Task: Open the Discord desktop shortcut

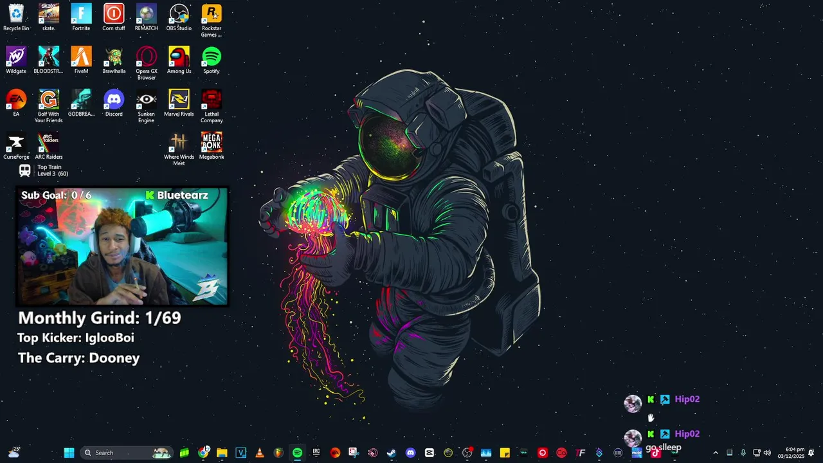Action: tap(114, 103)
